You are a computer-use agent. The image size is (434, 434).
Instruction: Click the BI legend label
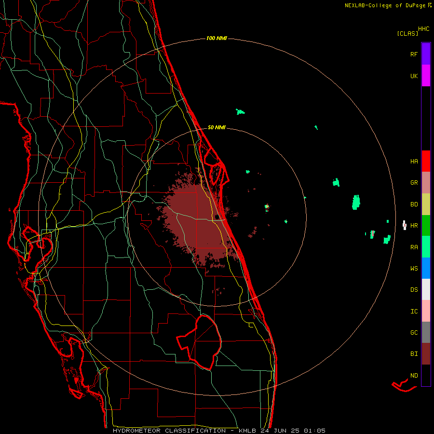(x=414, y=354)
